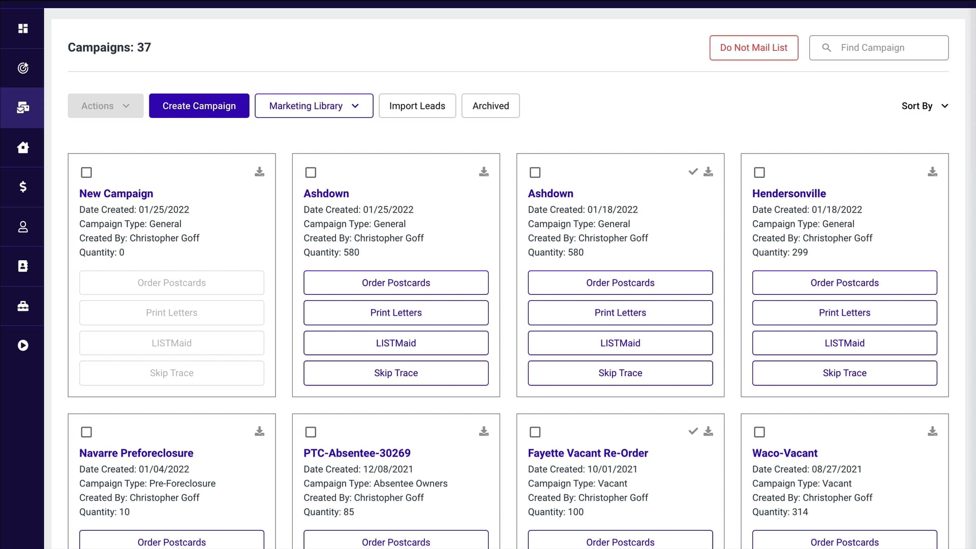The image size is (976, 549).
Task: Download the Hendersonville campaign list
Action: 932,172
